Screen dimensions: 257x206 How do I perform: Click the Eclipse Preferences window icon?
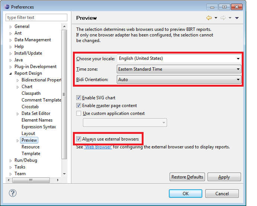(7, 7)
